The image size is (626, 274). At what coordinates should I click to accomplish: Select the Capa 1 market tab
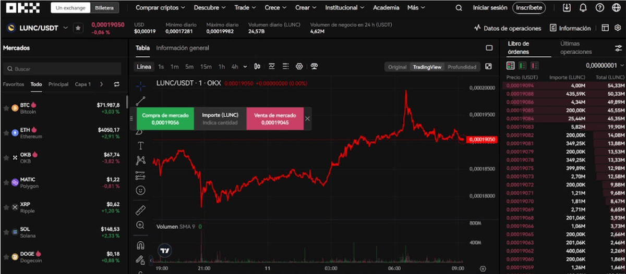pos(83,84)
